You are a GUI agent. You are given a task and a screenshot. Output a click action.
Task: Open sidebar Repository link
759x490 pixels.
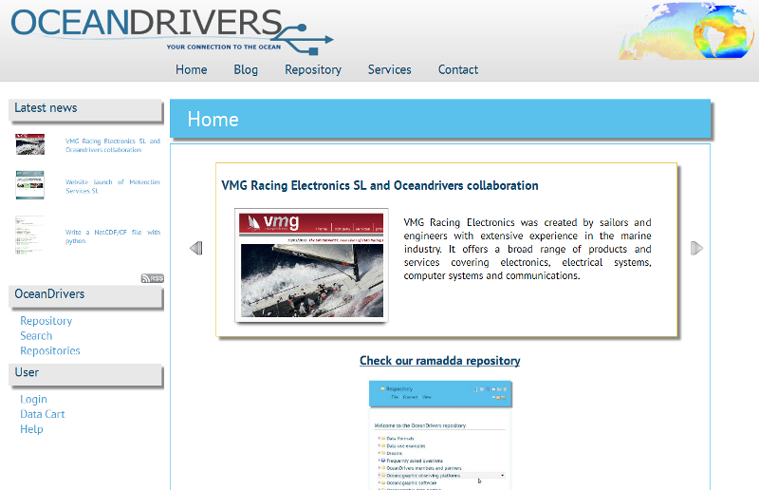(46, 321)
